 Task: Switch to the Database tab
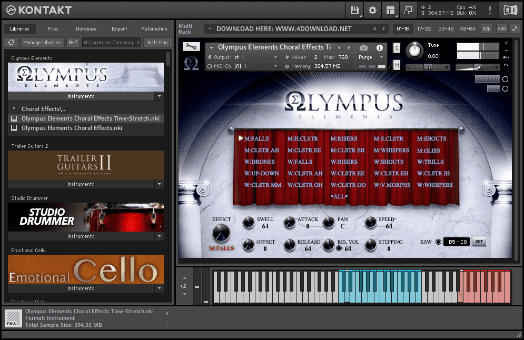point(86,29)
